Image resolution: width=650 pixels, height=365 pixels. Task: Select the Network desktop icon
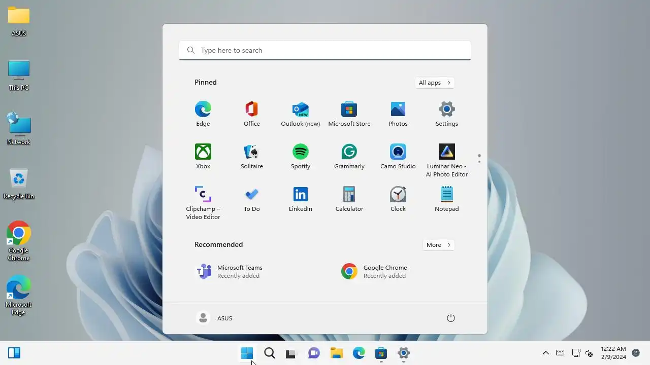[19, 129]
